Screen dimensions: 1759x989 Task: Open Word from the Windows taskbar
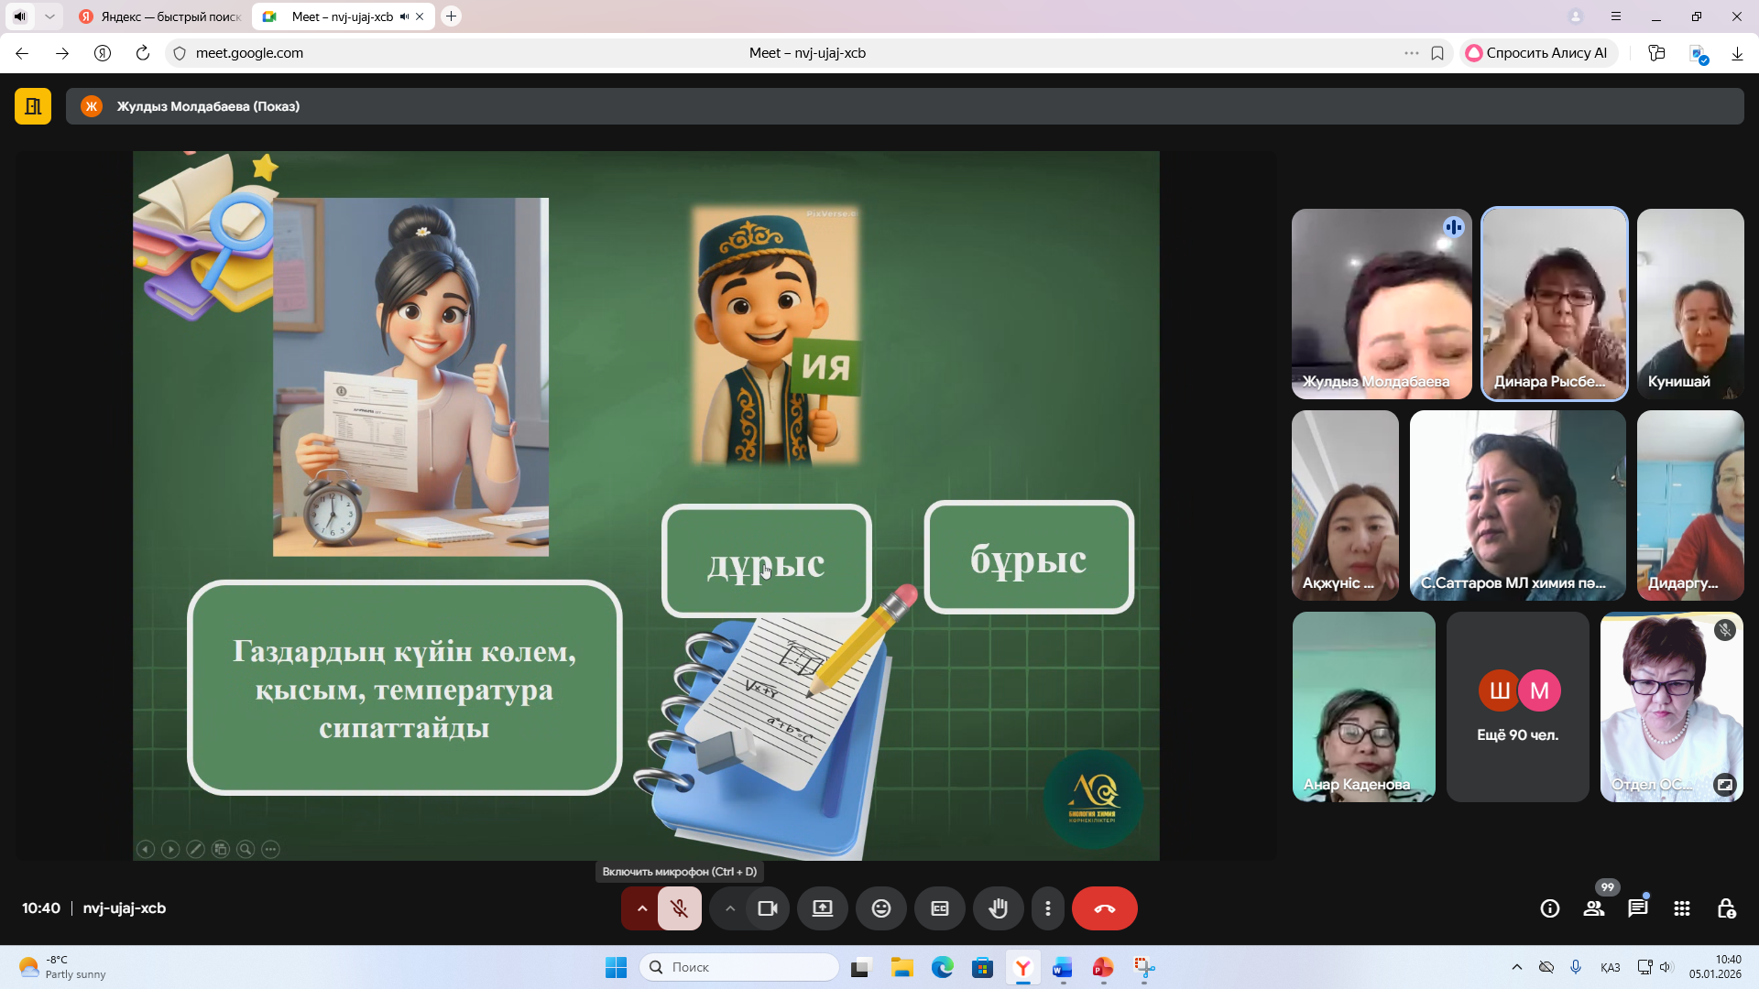(1062, 967)
